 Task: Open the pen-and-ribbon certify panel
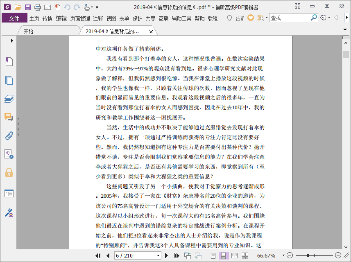point(9,213)
